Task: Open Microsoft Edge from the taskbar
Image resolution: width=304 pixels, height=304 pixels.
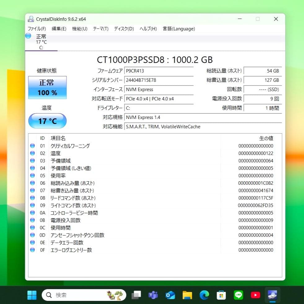Action: click(x=204, y=295)
